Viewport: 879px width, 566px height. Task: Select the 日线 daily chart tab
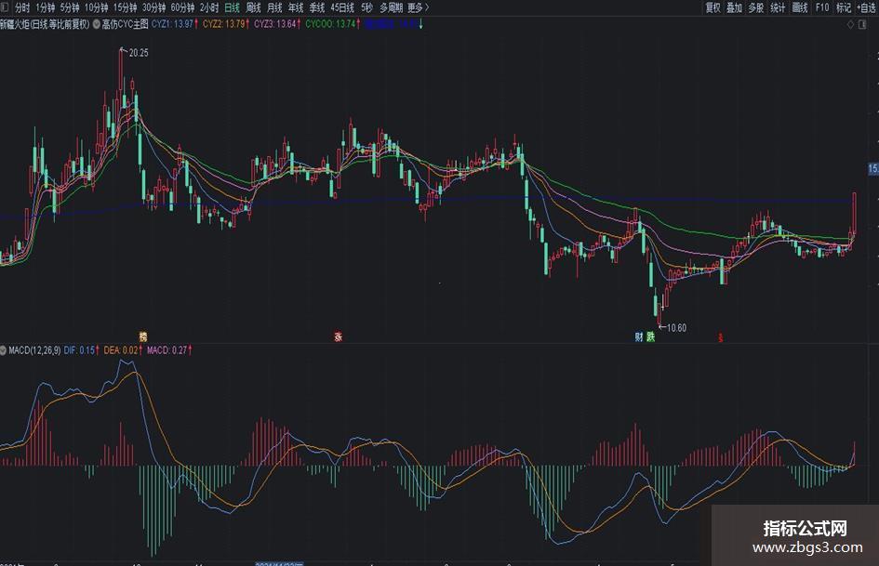point(233,7)
